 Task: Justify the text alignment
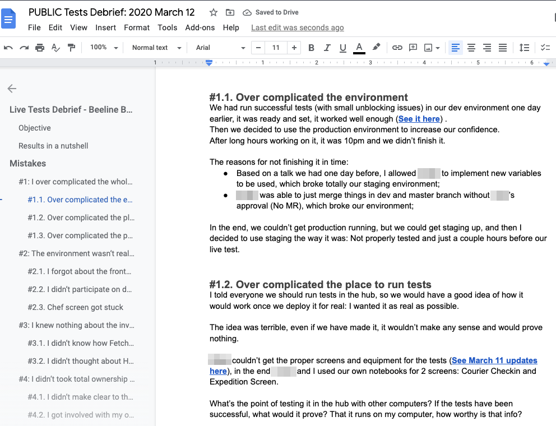pyautogui.click(x=502, y=48)
